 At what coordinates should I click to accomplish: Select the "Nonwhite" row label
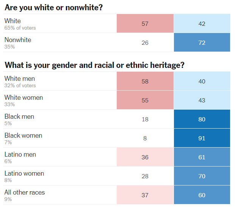click(x=18, y=40)
